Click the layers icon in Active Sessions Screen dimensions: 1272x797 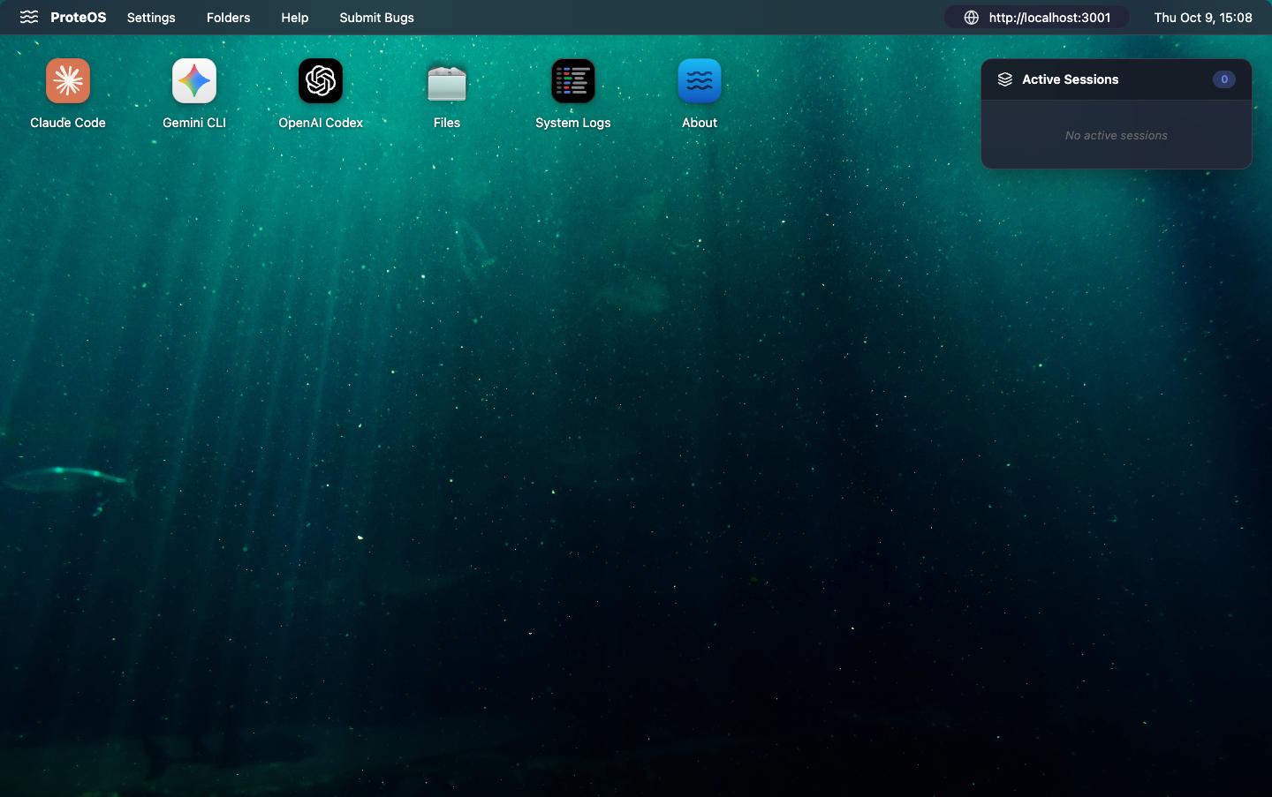pos(1005,79)
